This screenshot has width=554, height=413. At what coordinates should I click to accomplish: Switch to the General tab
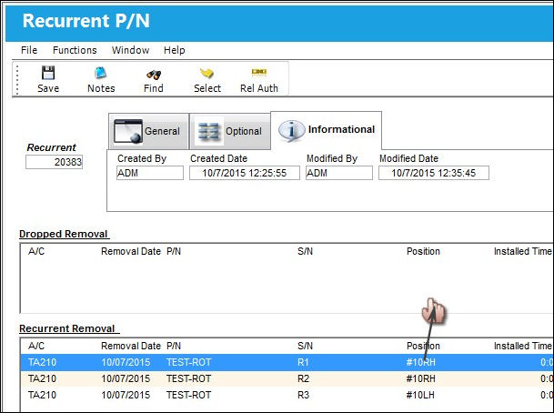coord(149,131)
